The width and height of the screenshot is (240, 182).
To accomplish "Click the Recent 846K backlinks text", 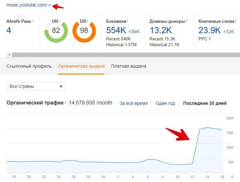I will pos(119,39).
